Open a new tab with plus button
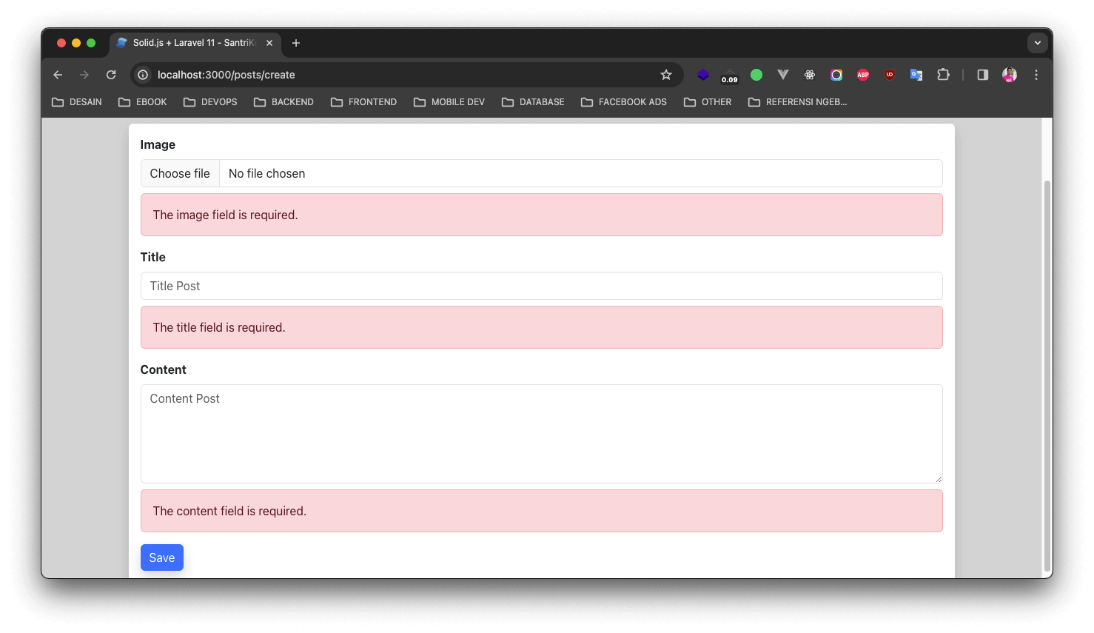This screenshot has width=1094, height=633. click(x=296, y=43)
